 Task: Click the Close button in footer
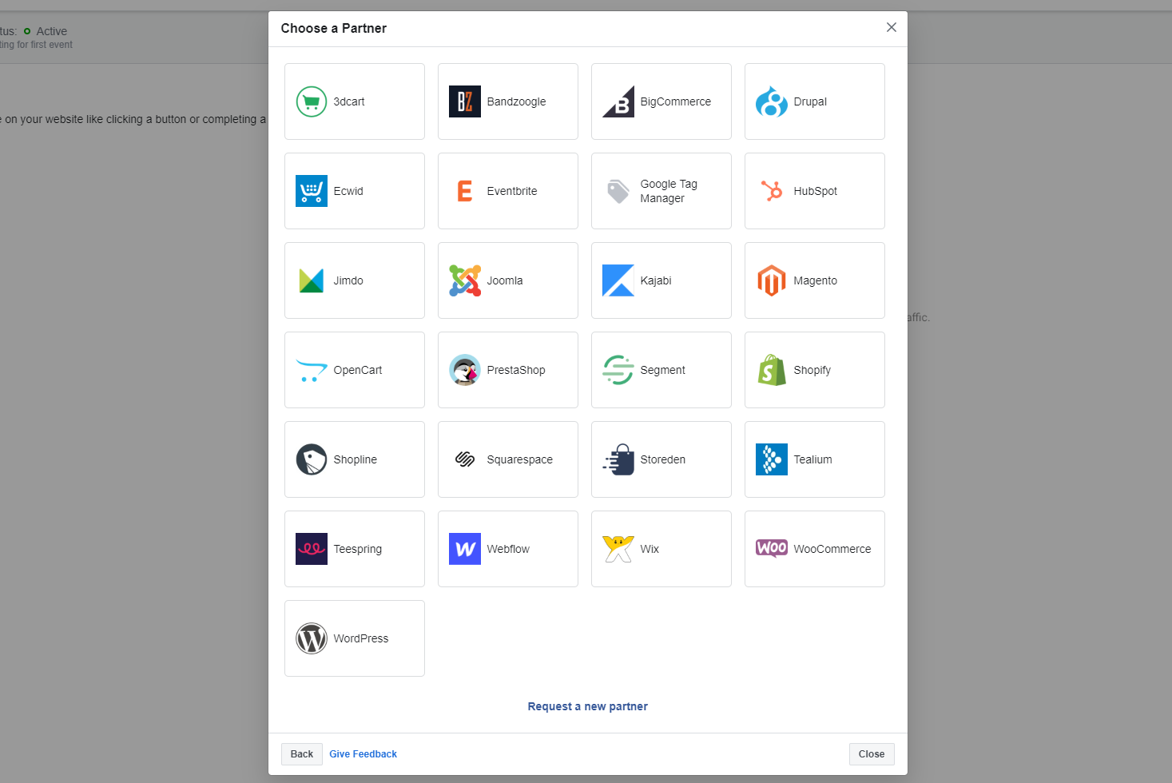(871, 754)
